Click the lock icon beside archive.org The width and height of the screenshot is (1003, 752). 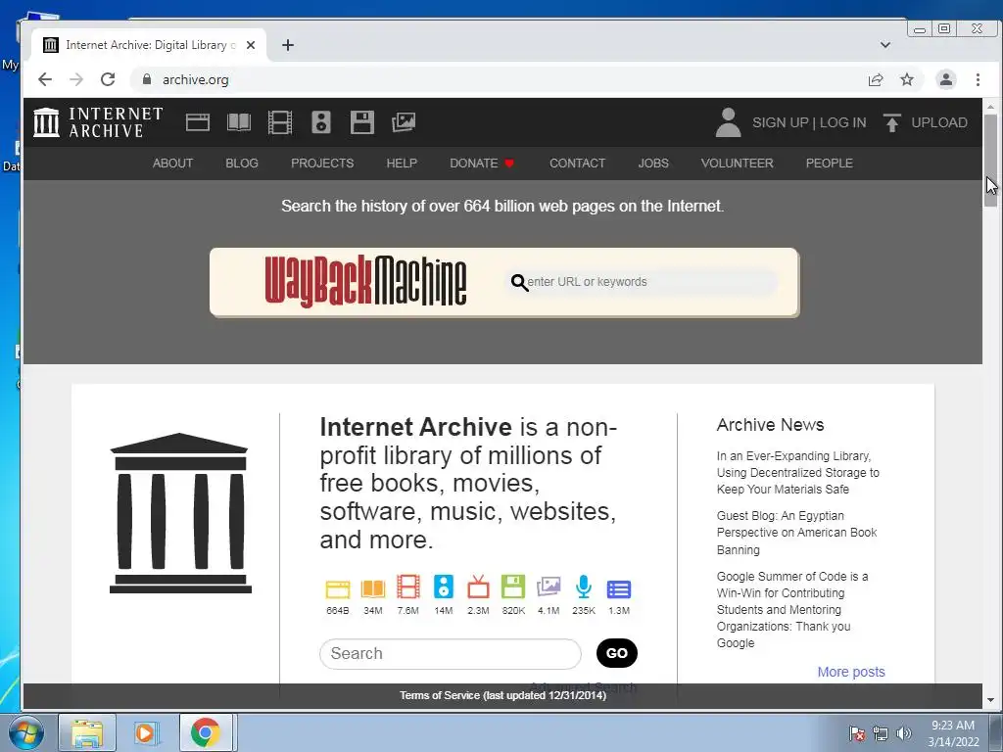point(147,79)
